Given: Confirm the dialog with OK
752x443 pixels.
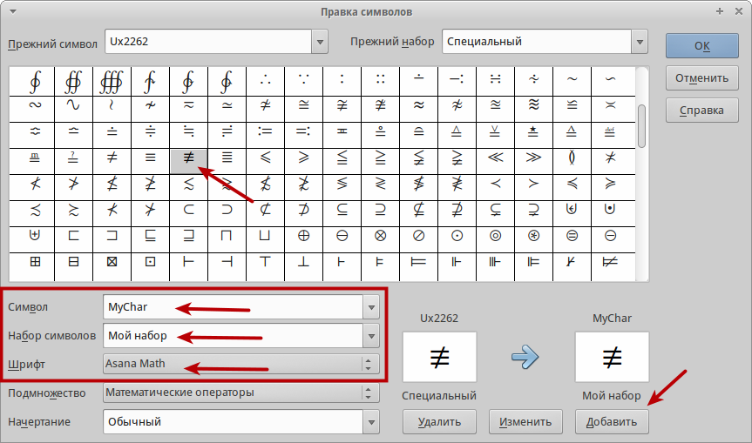Looking at the screenshot, I should pyautogui.click(x=702, y=46).
